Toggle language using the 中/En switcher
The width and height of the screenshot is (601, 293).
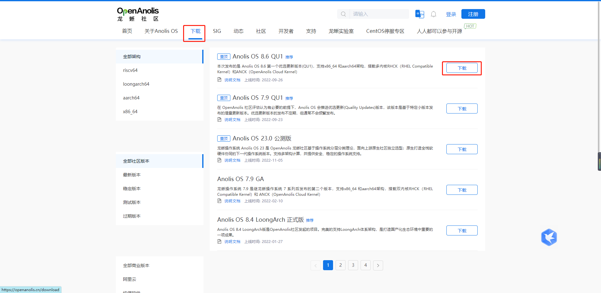point(420,14)
